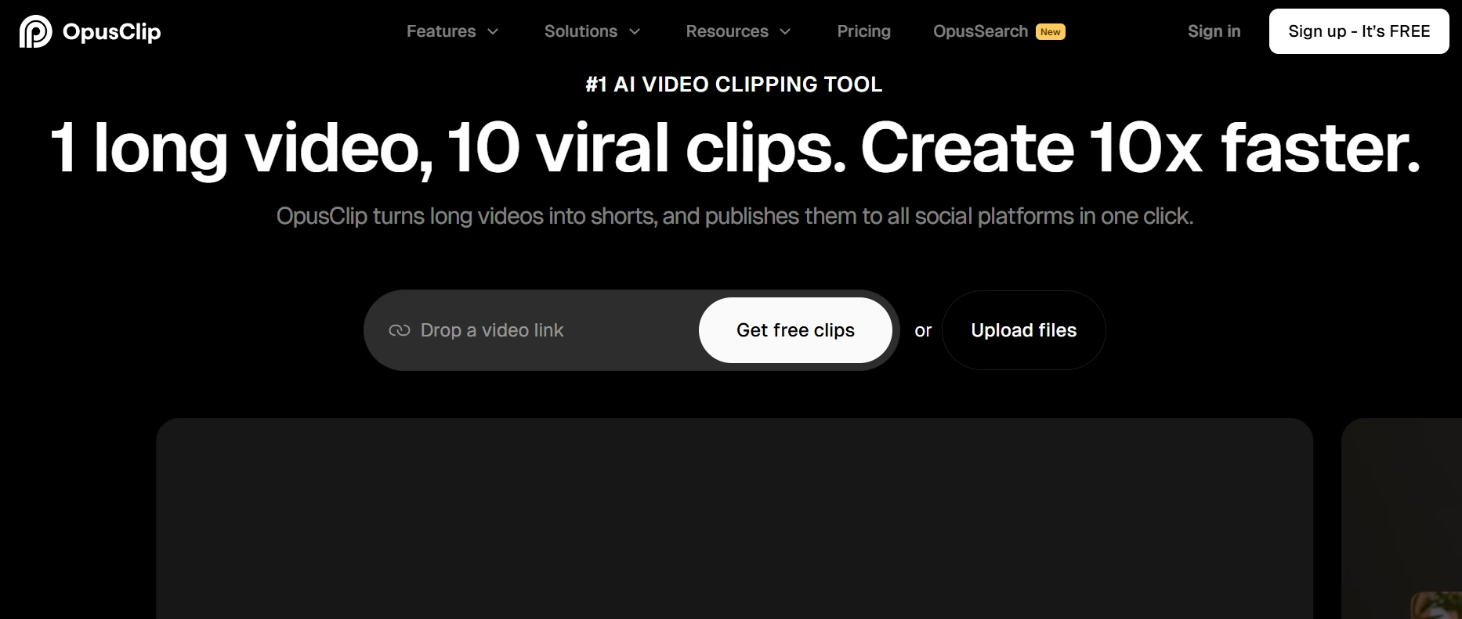Expand the Solutions chevron arrow
The height and width of the screenshot is (619, 1462).
(635, 32)
